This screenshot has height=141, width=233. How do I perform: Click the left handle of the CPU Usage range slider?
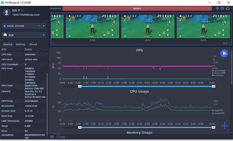point(80,127)
